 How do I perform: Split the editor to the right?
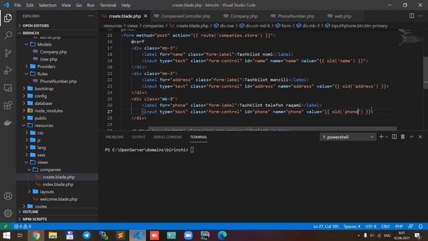coord(412,16)
